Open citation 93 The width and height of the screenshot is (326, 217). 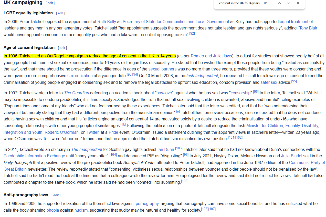pos(130,75)
